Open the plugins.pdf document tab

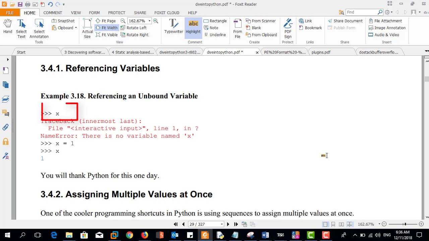tap(321, 52)
